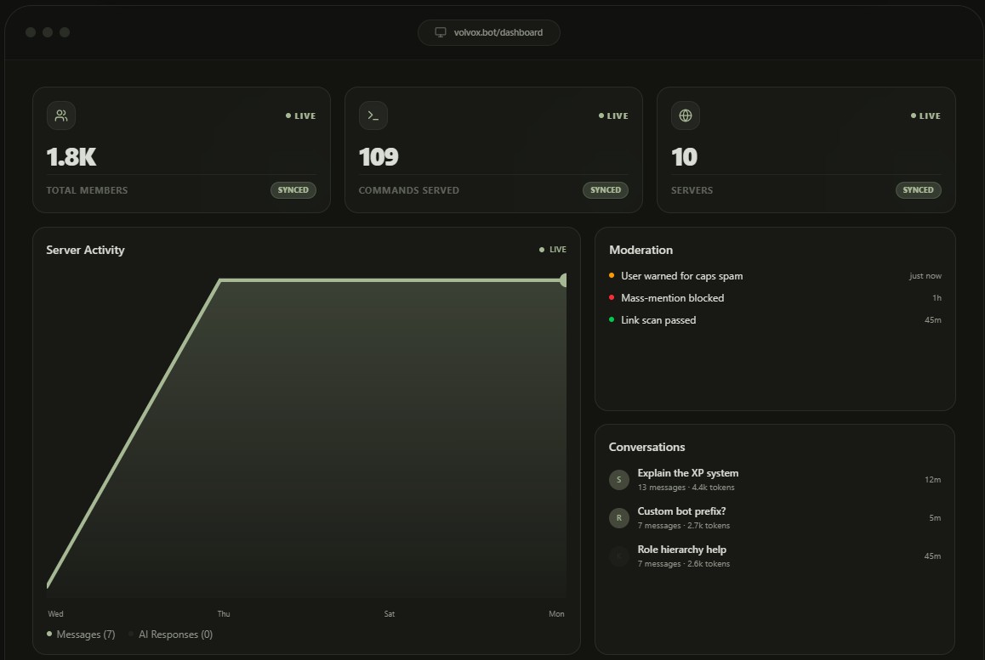Click the Total Members users icon
The height and width of the screenshot is (660, 985).
coord(61,116)
